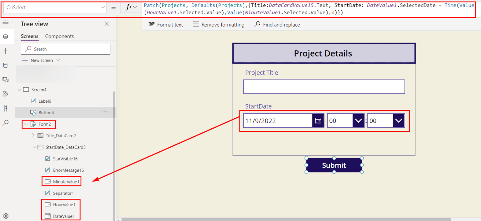Collapse the StartDate_DataCard3 tree node
The width and height of the screenshot is (481, 221).
tap(34, 147)
